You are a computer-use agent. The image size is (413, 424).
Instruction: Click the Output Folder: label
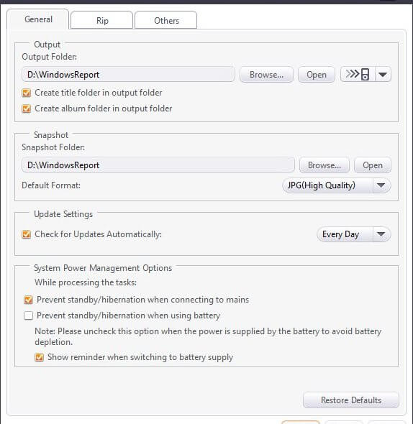coord(50,57)
